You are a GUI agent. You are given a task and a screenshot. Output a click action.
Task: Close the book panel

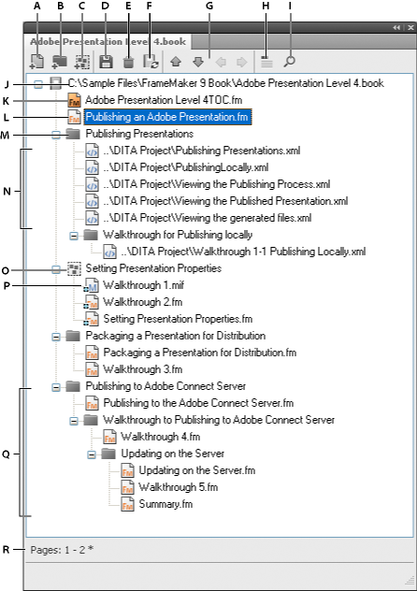pyautogui.click(x=410, y=27)
